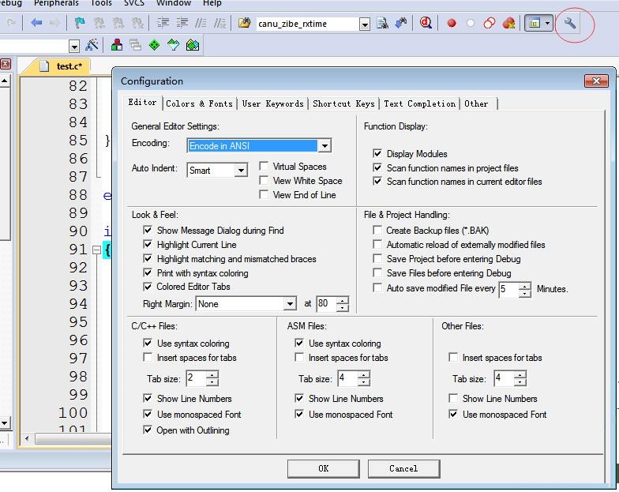Click the blue Navigate Backwards arrow
Screen dimensions: 619x492
pyautogui.click(x=36, y=23)
